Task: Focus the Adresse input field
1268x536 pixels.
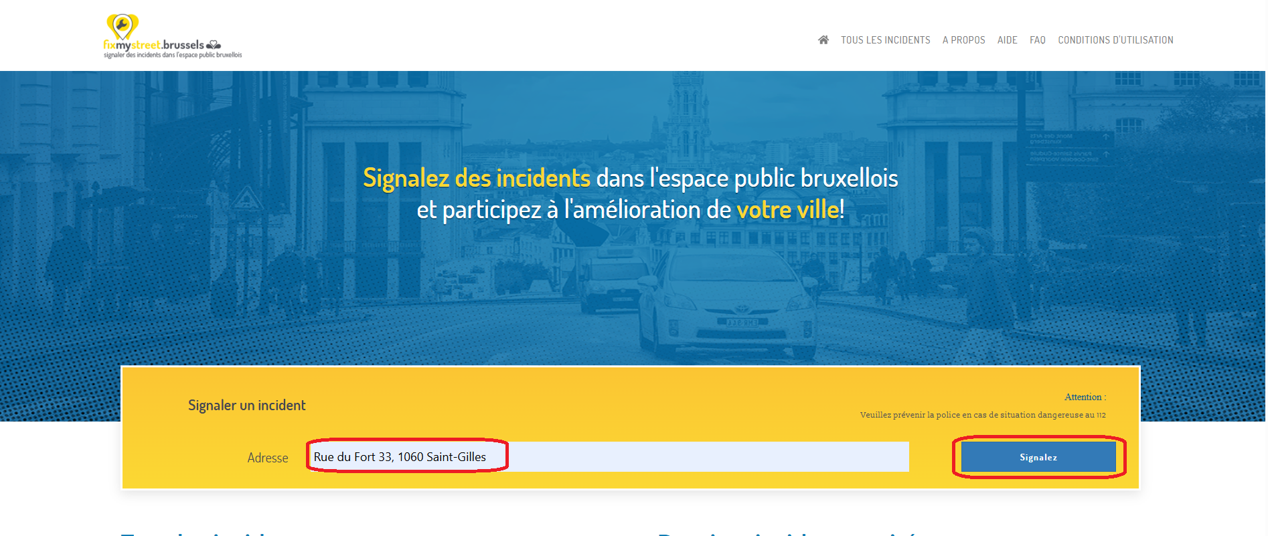Action: tap(609, 456)
